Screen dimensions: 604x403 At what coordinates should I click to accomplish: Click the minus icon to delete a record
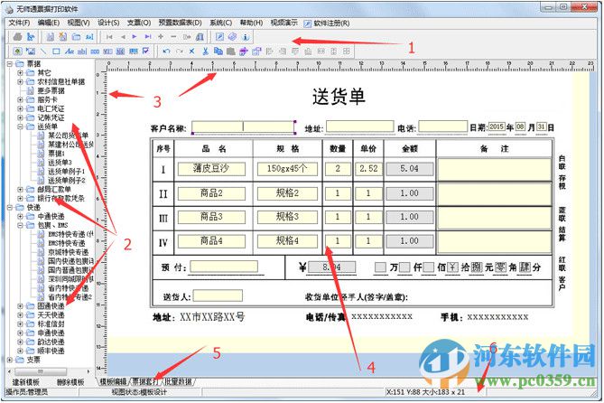[x=173, y=37]
